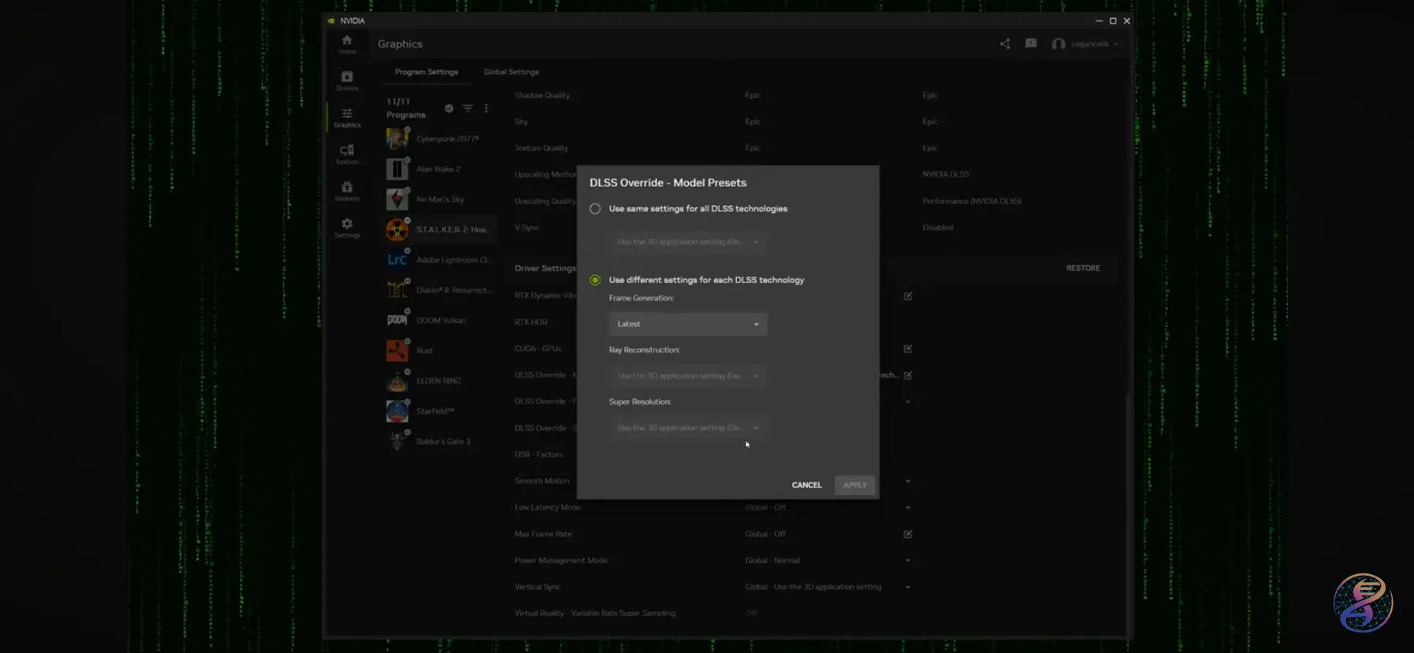Click APPLY in the DLSS Override dialog
Image resolution: width=1414 pixels, height=653 pixels.
tap(855, 485)
